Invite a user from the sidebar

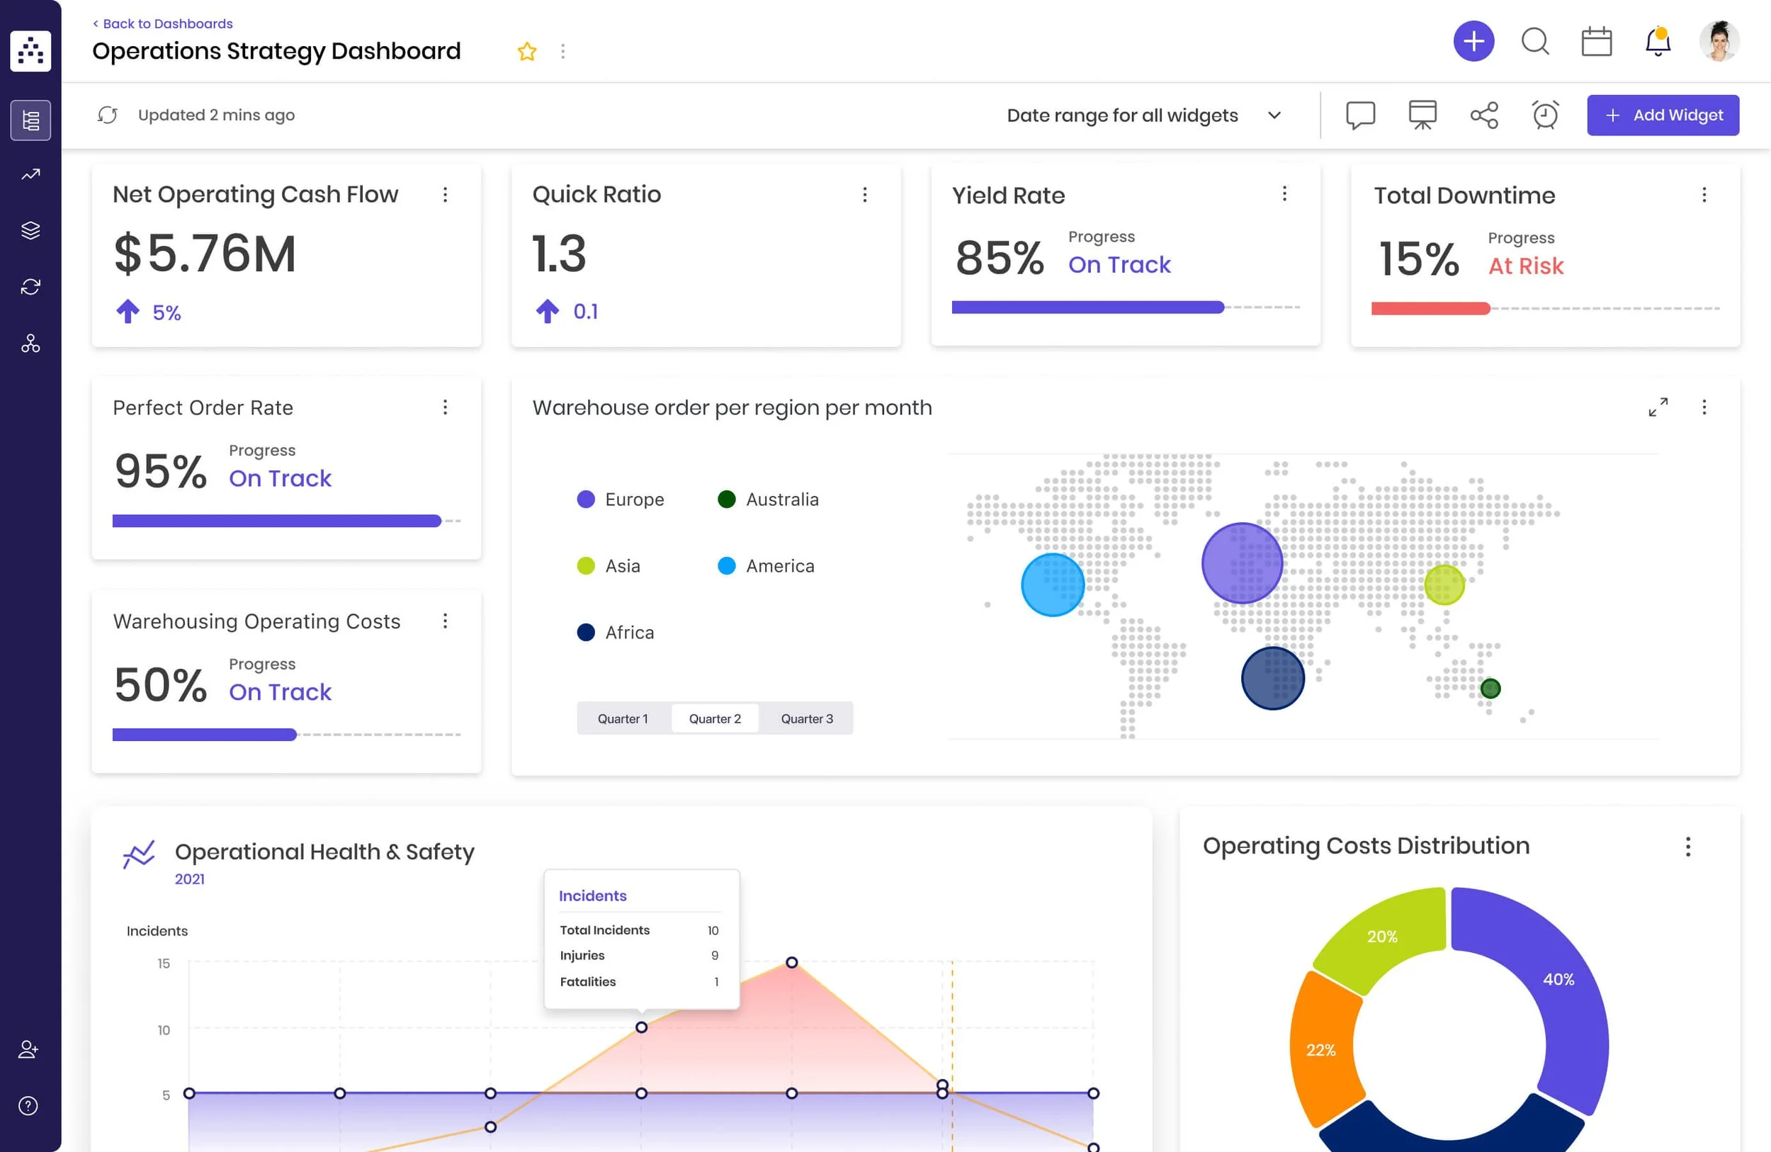(x=28, y=1049)
